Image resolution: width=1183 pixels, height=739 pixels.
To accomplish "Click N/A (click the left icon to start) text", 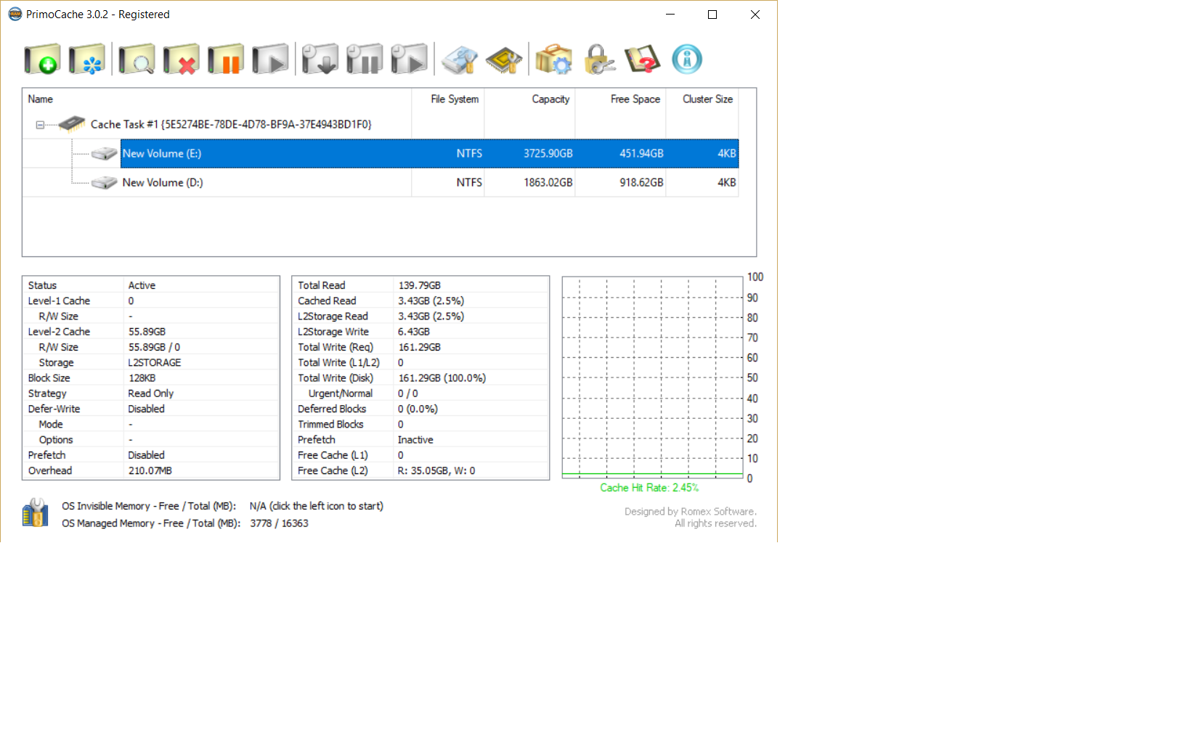I will pos(317,506).
